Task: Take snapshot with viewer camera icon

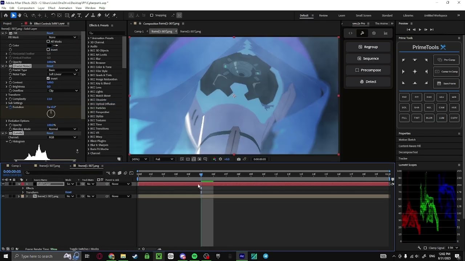Action: (x=238, y=159)
